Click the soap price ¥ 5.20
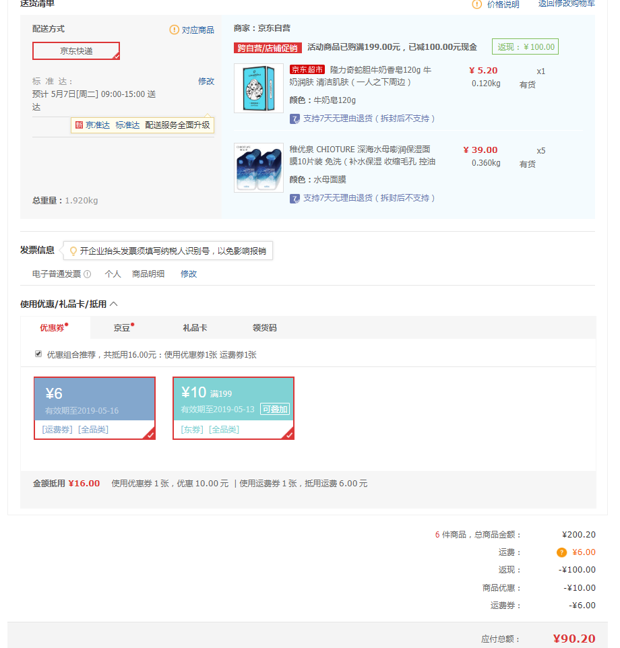 click(483, 71)
